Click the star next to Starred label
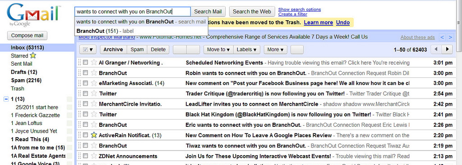This screenshot has height=165, width=462. 33,55
